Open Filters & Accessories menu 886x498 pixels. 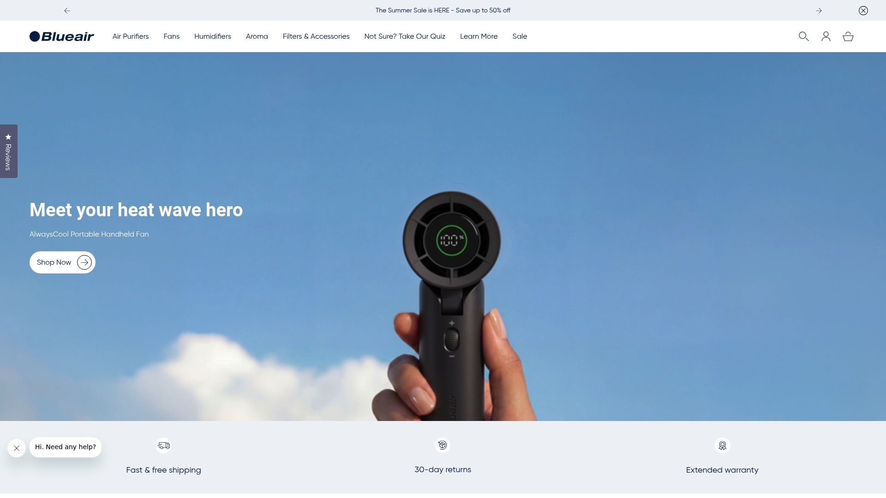(x=316, y=36)
